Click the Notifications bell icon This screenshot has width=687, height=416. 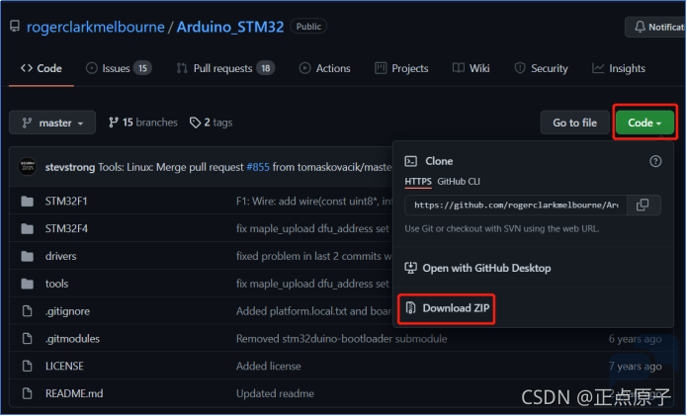click(x=640, y=27)
